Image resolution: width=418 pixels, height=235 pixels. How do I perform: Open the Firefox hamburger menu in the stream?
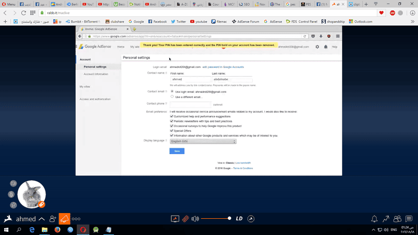point(338,36)
